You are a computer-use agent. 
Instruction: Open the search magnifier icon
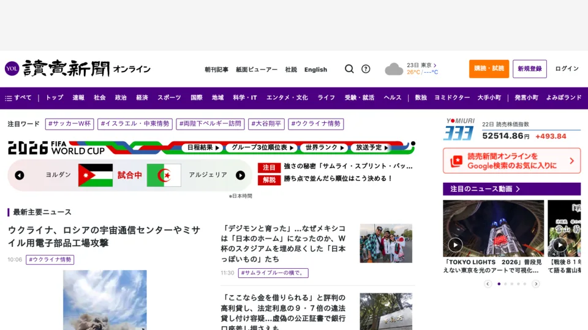pyautogui.click(x=349, y=69)
